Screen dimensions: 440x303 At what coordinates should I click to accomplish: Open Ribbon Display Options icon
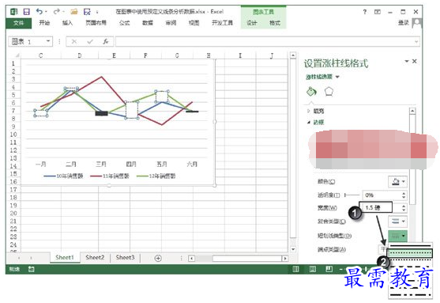point(378,12)
